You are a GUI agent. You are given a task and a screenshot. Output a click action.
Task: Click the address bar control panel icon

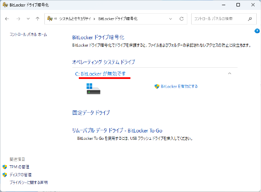50,19
